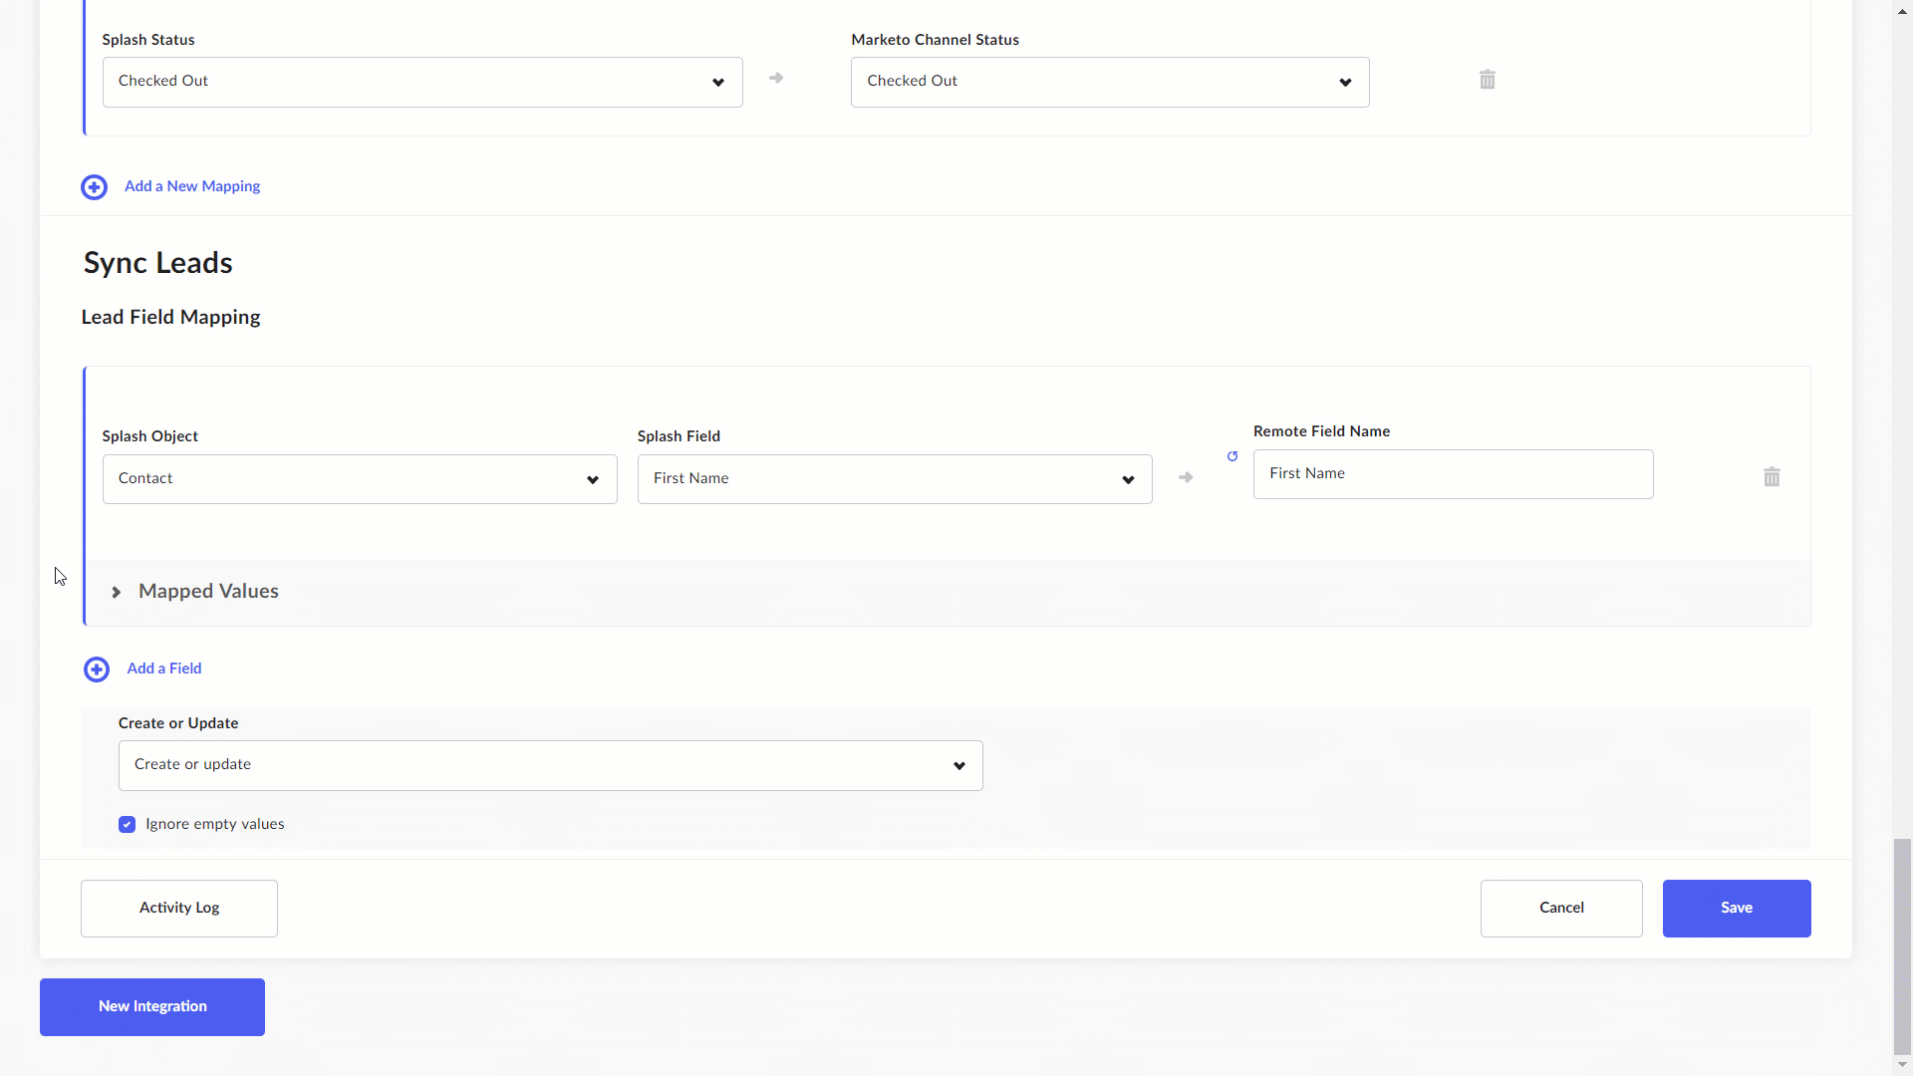Click the Sync Leads heading
Screen dimensions: 1913x1076
[158, 263]
